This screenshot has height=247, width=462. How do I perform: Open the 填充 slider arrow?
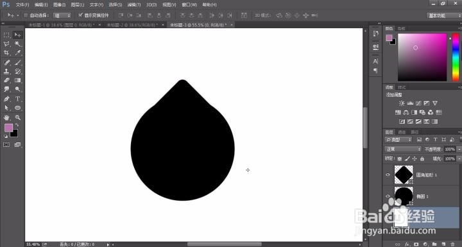(x=459, y=158)
